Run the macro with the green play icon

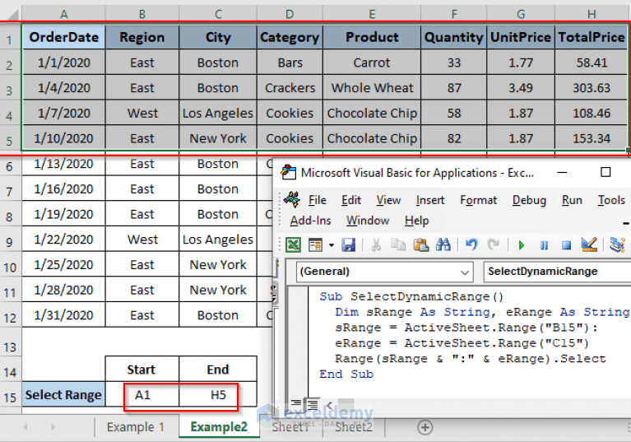pos(522,244)
